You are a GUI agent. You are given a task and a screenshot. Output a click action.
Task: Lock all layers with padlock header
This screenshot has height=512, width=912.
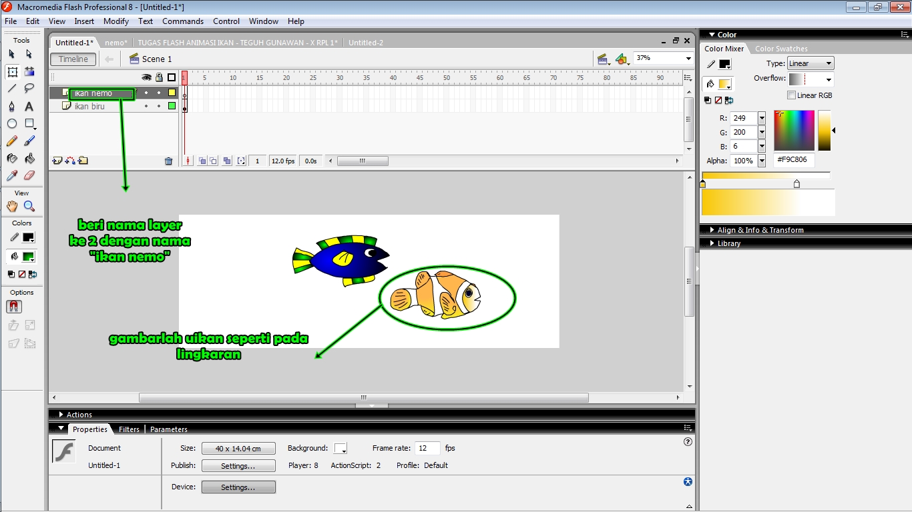[x=159, y=77]
